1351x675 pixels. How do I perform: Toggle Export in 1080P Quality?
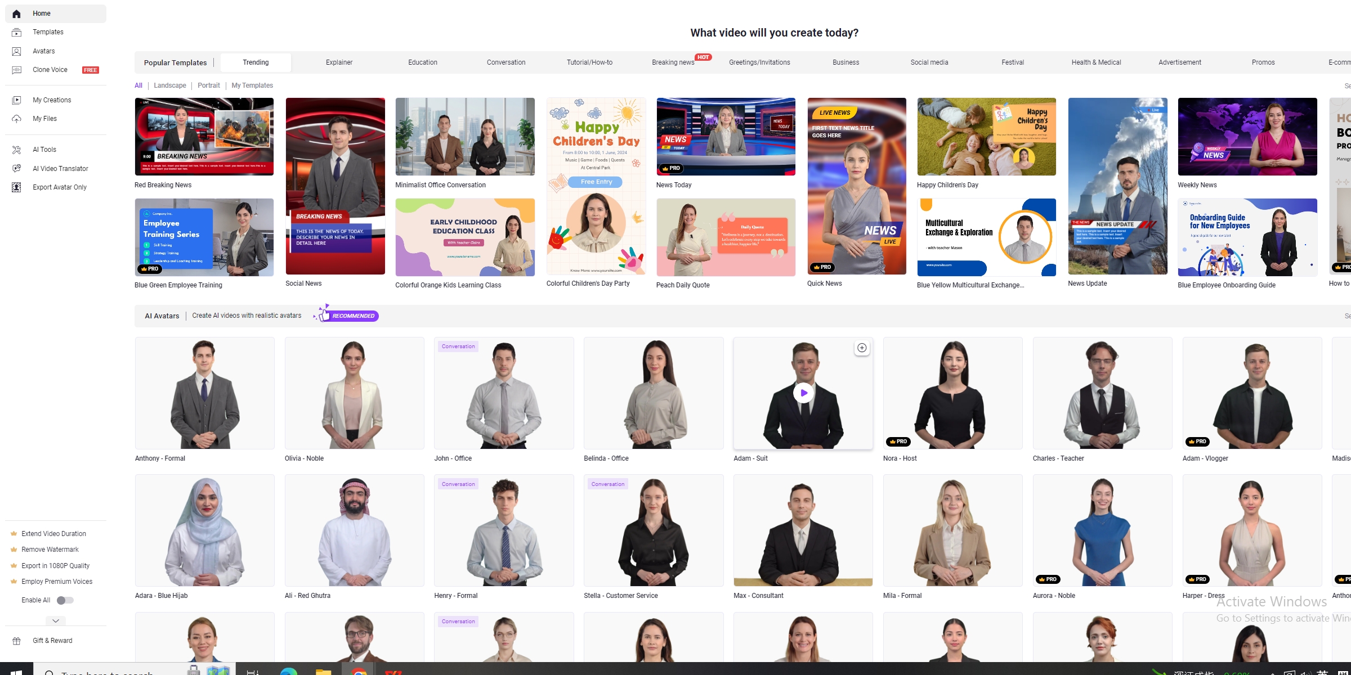[55, 566]
